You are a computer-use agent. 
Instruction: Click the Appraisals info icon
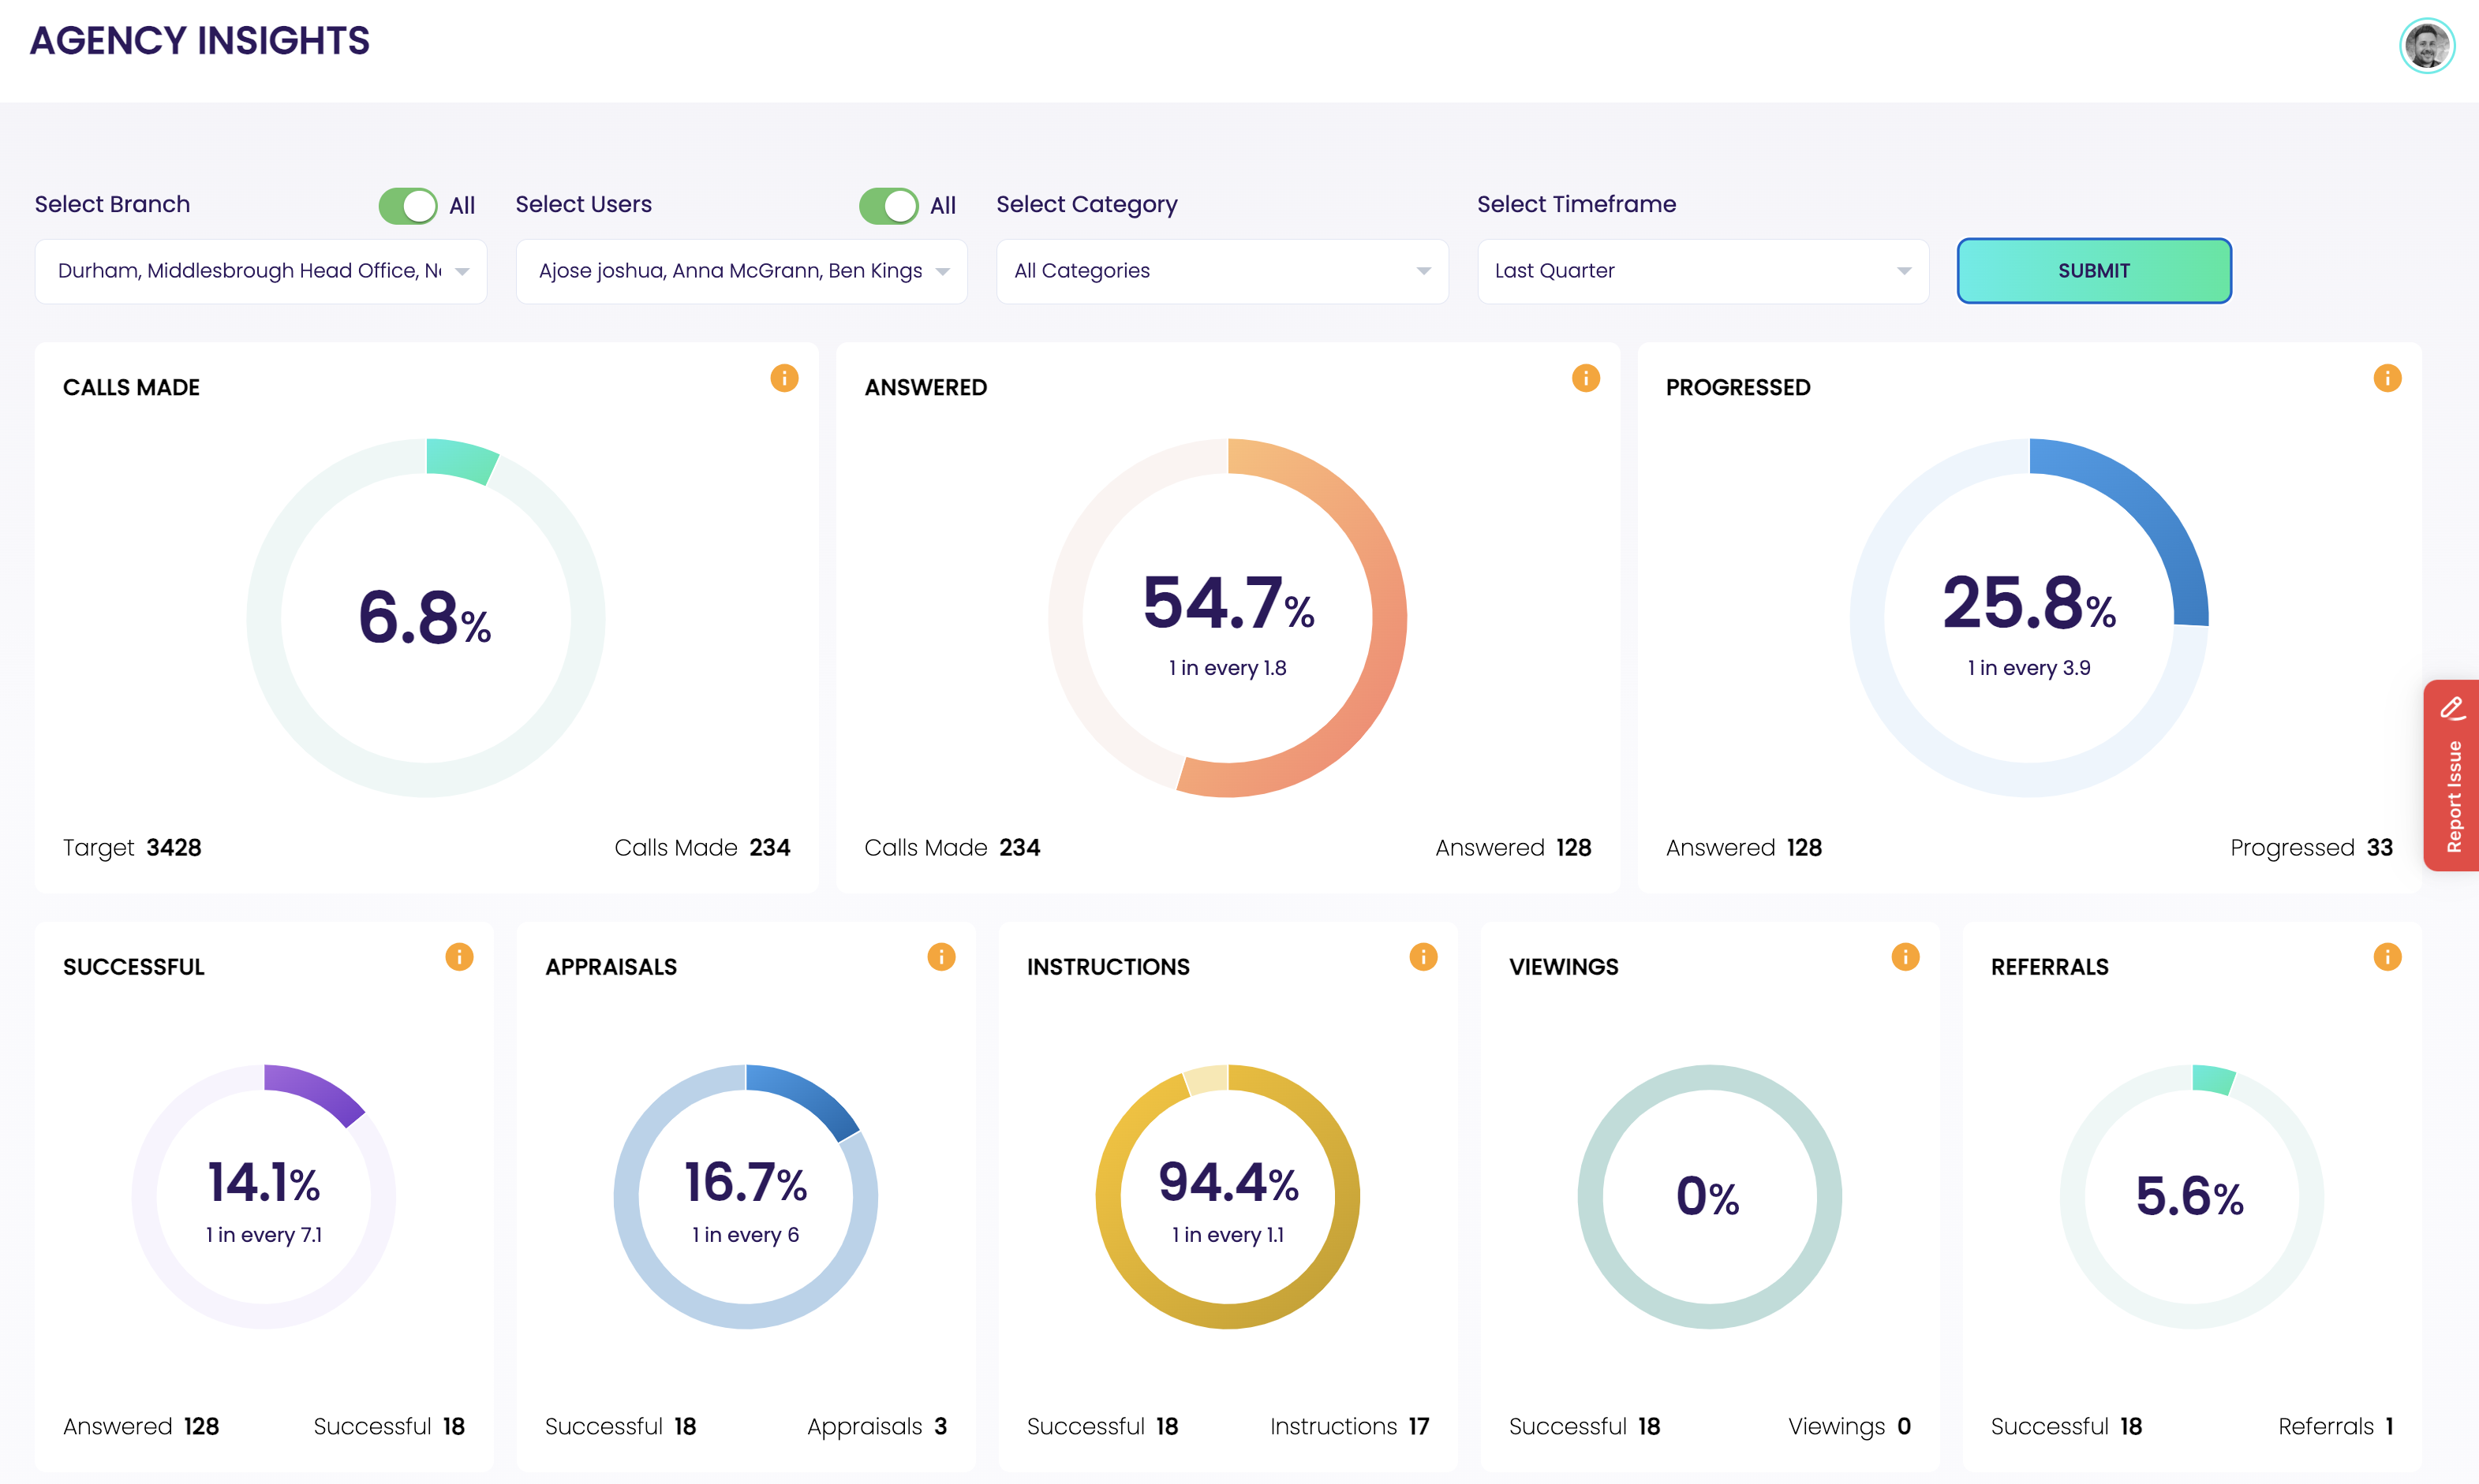(941, 957)
